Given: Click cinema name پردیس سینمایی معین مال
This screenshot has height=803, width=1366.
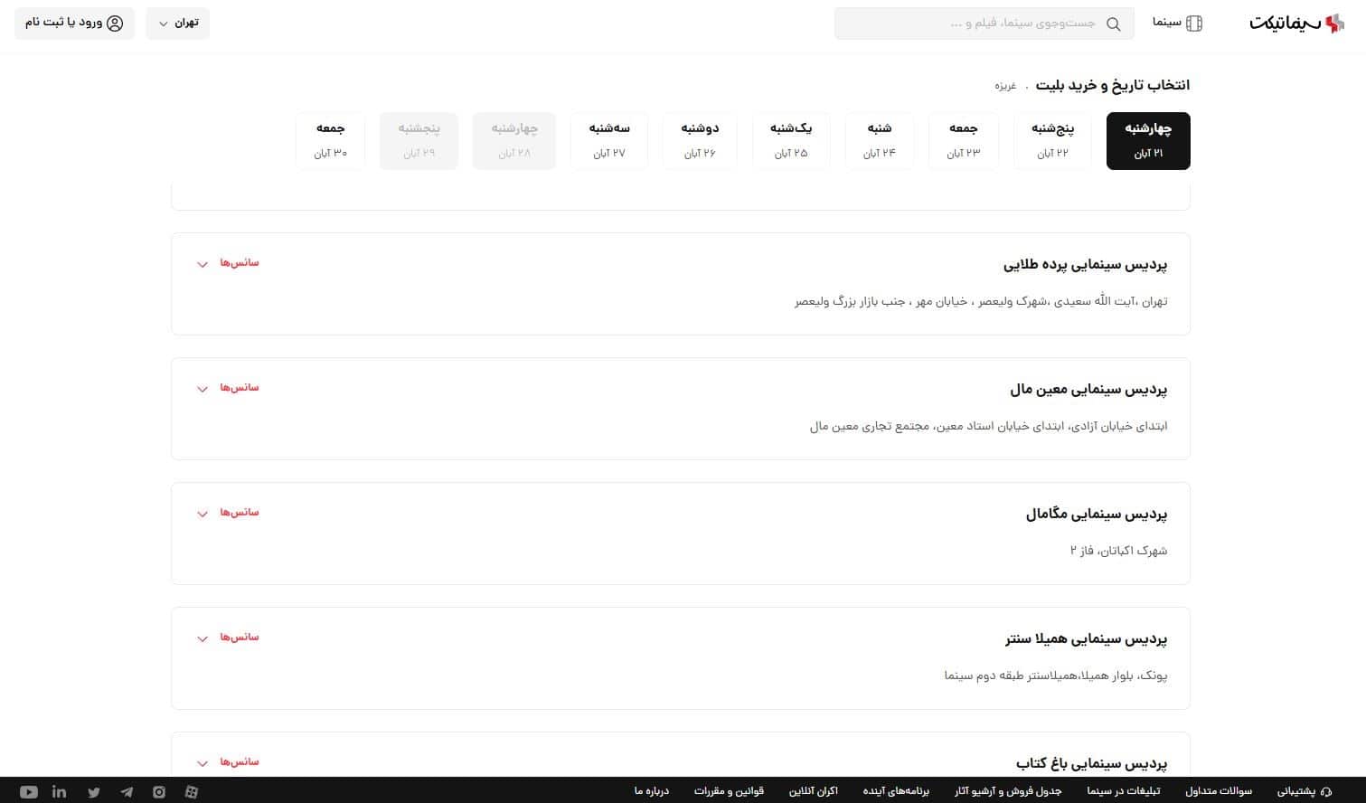Looking at the screenshot, I should click(1088, 390).
